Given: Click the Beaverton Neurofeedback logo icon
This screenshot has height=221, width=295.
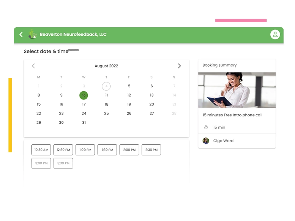Looking at the screenshot, I should point(33,34).
